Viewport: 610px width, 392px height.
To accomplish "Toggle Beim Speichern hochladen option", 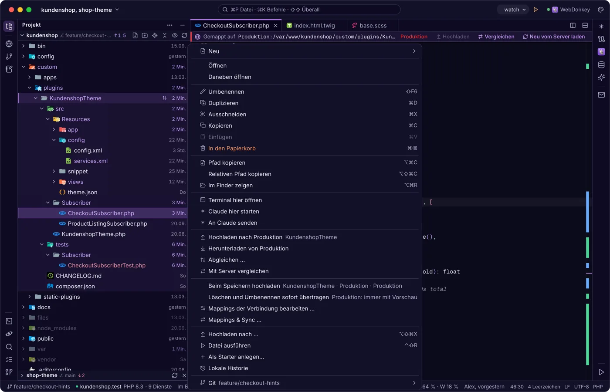I will coord(305,286).
